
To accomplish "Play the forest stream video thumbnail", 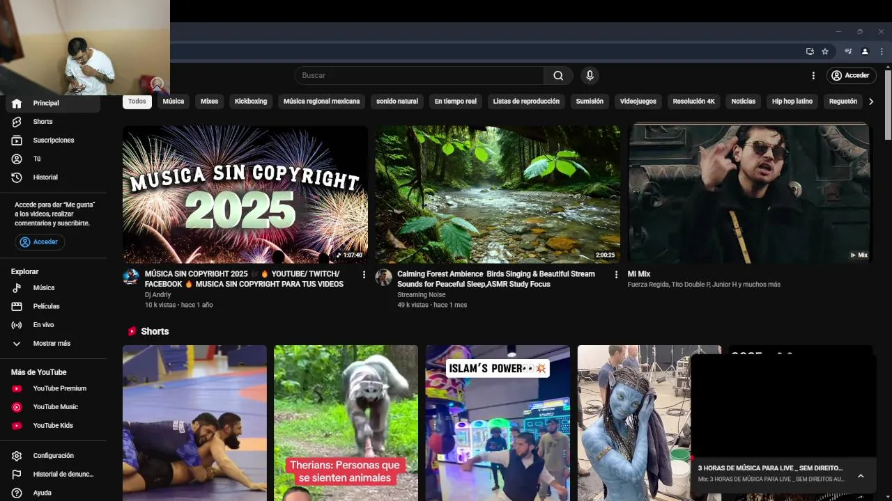I will [498, 194].
